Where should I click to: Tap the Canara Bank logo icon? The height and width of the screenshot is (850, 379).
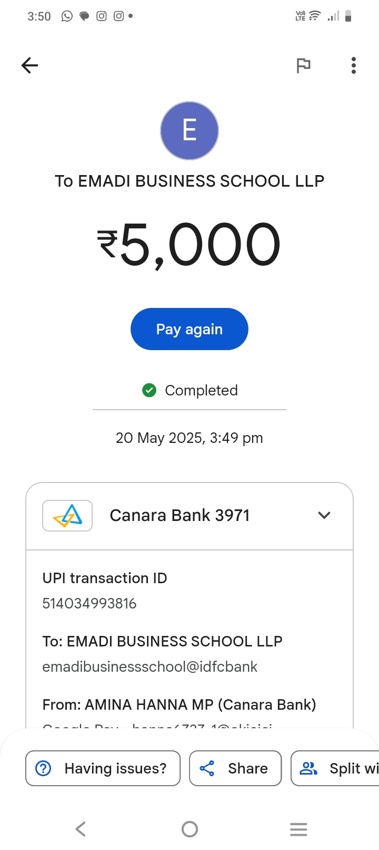click(x=67, y=515)
